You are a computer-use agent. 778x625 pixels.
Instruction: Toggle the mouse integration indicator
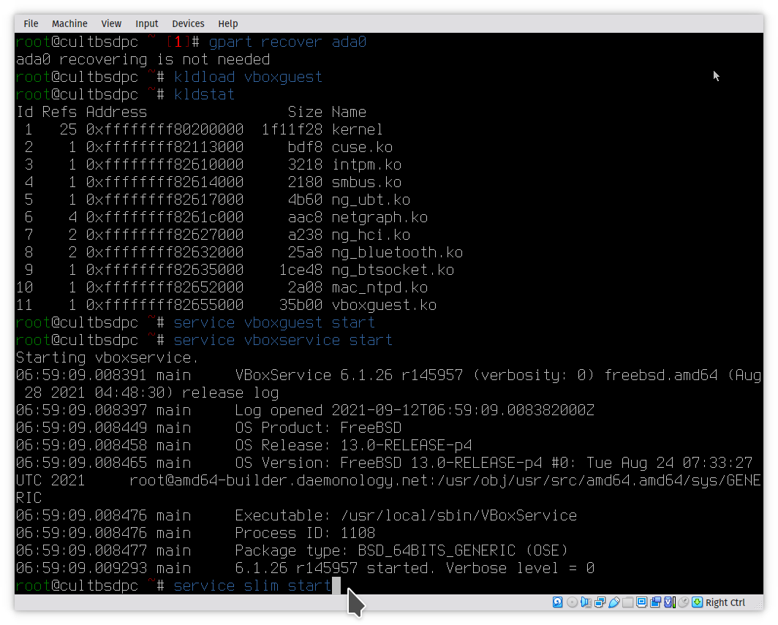683,602
